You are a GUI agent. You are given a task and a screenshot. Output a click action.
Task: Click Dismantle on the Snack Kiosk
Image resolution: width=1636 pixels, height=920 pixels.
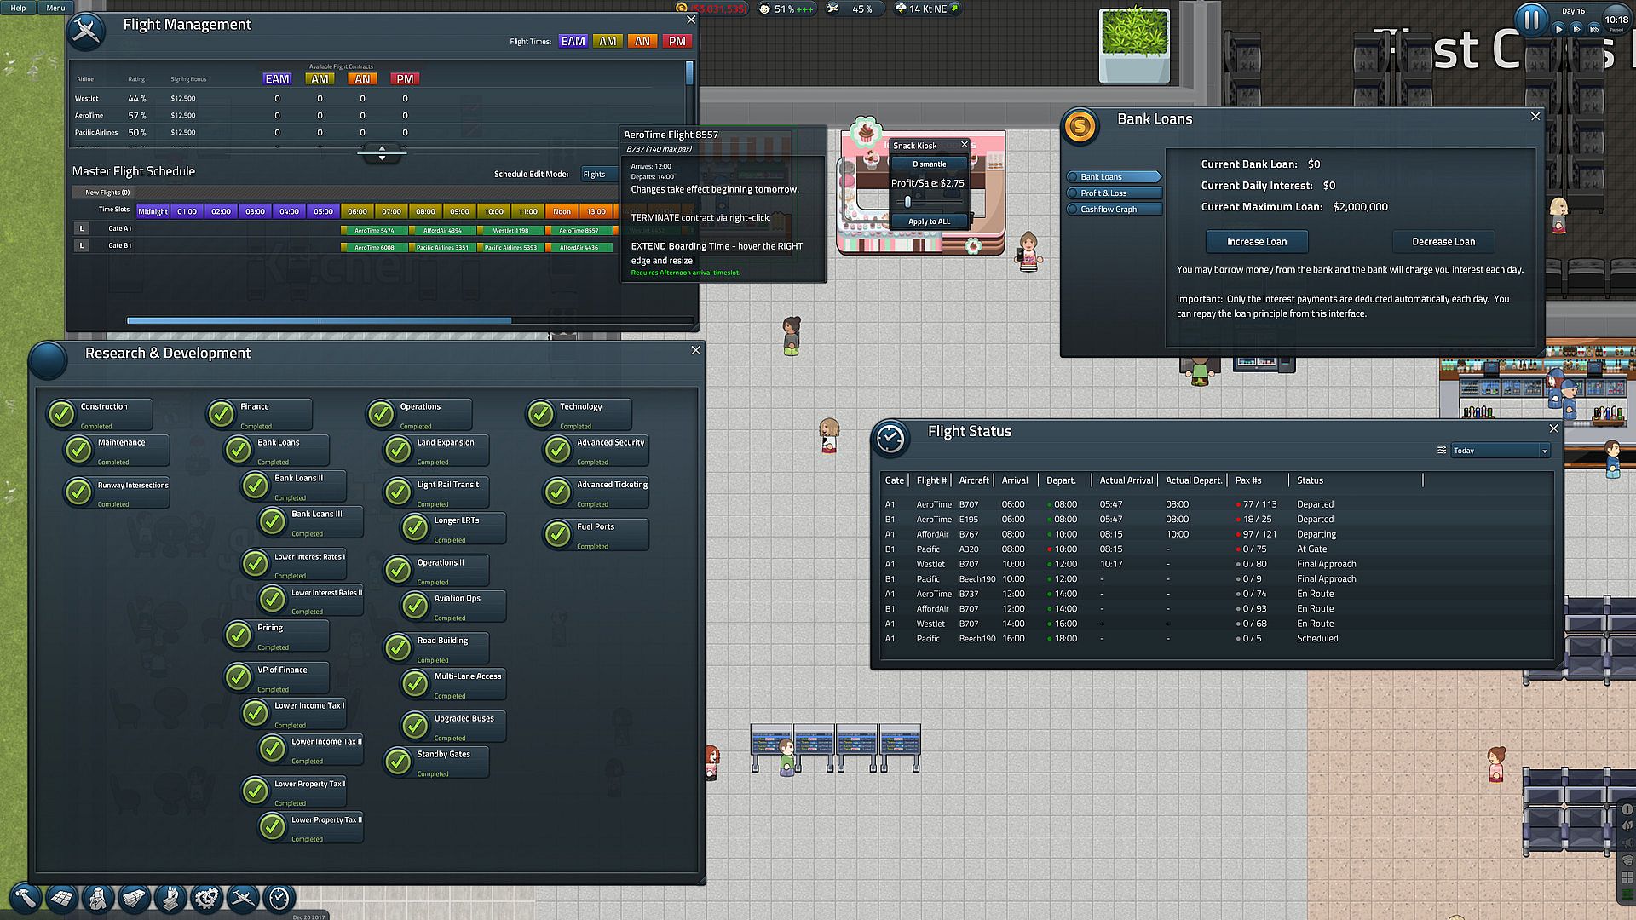click(929, 164)
